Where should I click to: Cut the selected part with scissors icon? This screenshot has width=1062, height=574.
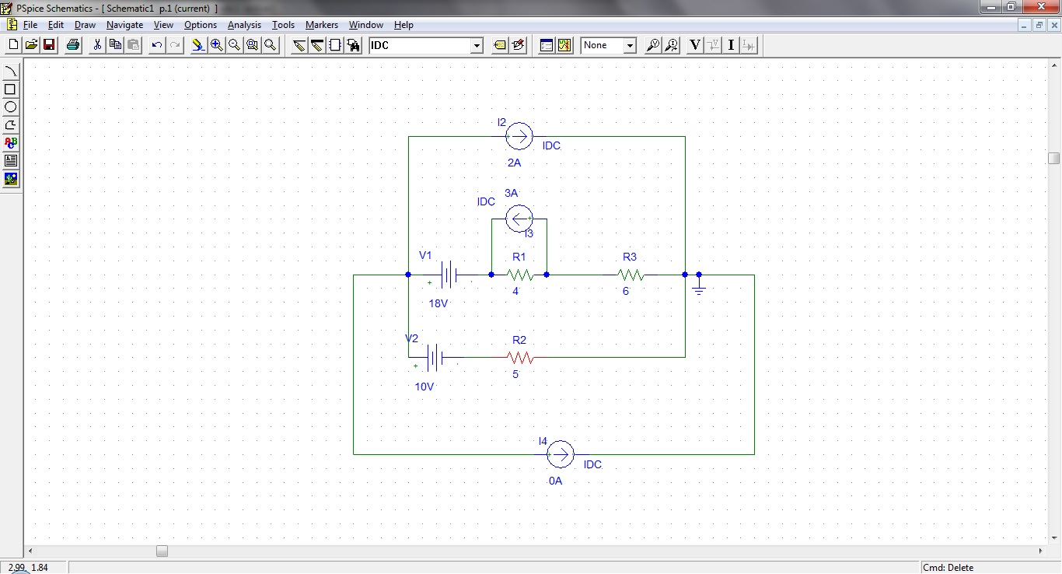click(97, 45)
